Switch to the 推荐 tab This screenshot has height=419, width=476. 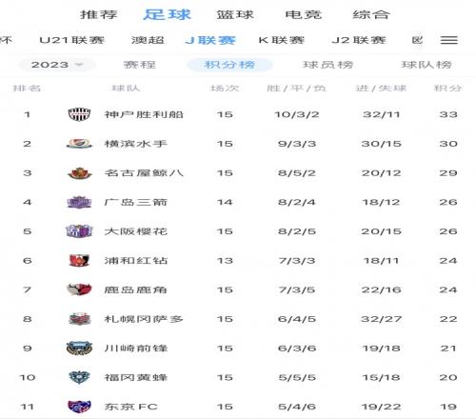coord(99,14)
